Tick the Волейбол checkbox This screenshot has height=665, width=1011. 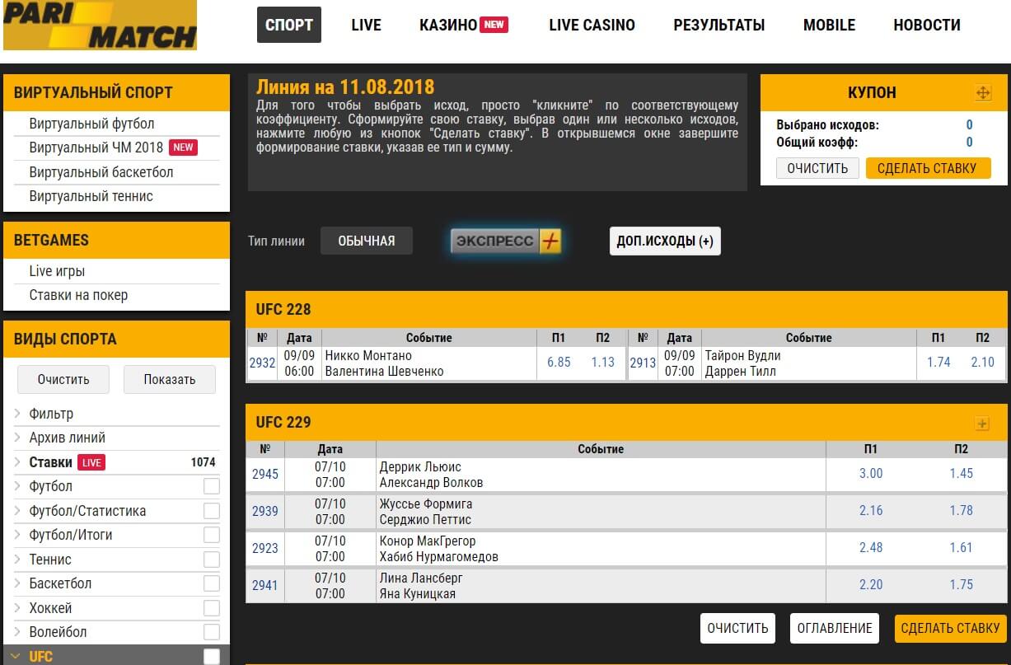point(212,633)
